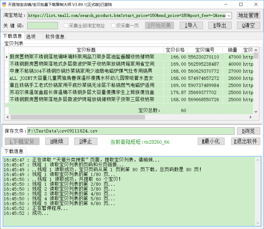Image resolution: width=264 pixels, height=229 pixels.
Task: Click E导出 to export the list
Action: [219, 25]
